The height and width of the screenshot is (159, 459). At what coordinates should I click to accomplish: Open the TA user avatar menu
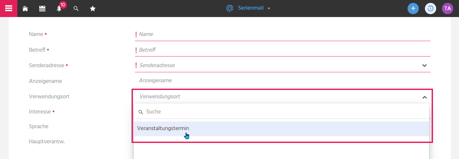[447, 8]
